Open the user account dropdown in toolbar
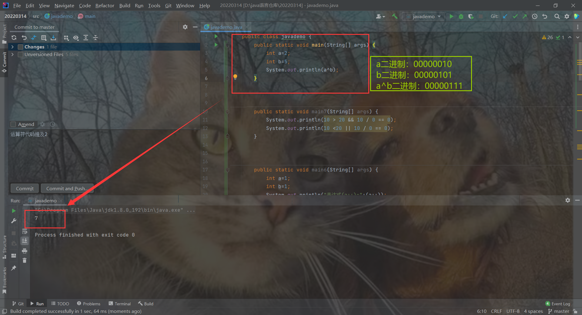Image resolution: width=582 pixels, height=315 pixels. click(x=380, y=16)
